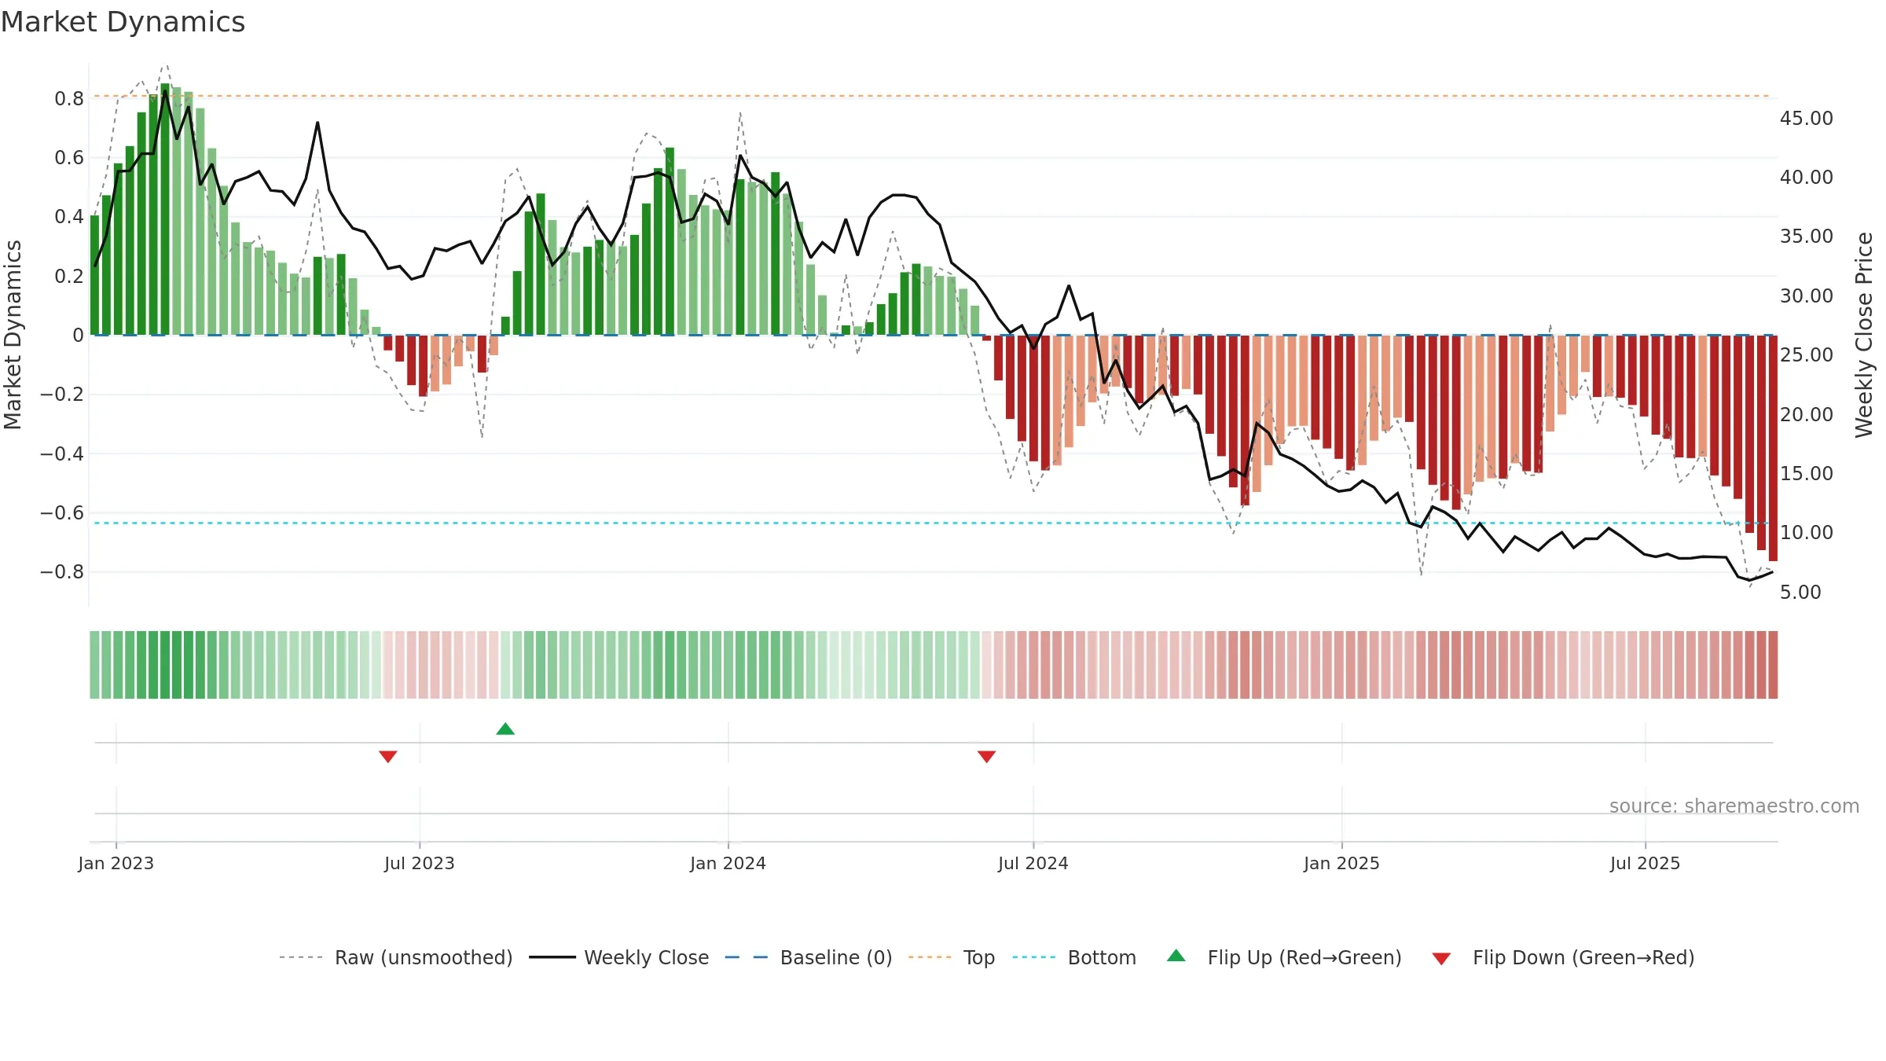Image resolution: width=1886 pixels, height=1061 pixels.
Task: Click the Market Dynamics chart title
Action: pos(123,22)
